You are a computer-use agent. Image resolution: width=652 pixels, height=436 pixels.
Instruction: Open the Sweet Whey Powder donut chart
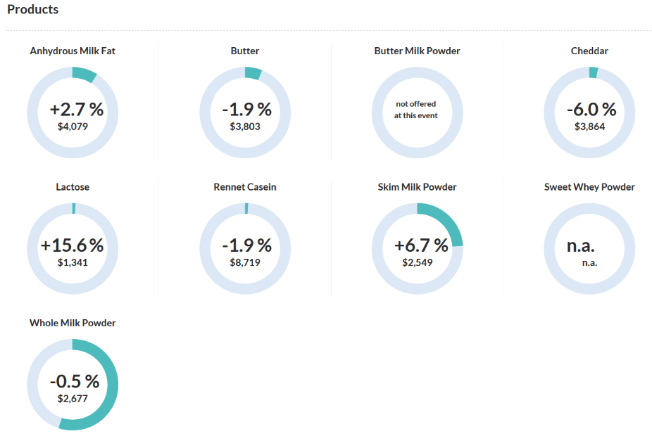[x=590, y=248]
